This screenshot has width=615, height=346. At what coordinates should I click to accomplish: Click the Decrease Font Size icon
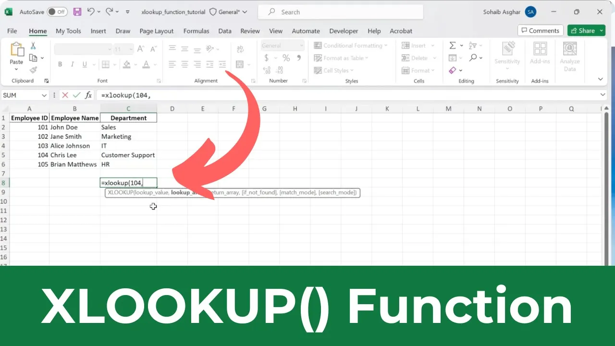click(x=153, y=49)
